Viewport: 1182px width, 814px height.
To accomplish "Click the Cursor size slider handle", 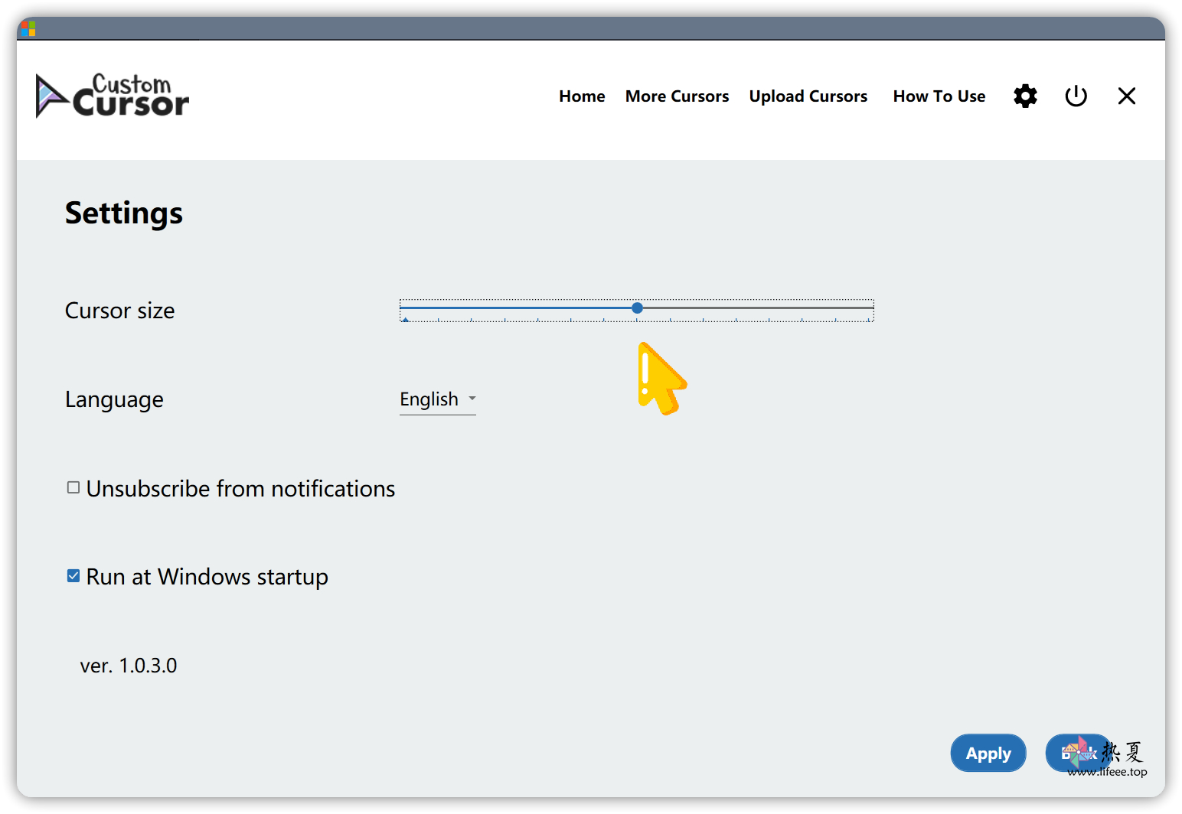I will click(x=637, y=308).
